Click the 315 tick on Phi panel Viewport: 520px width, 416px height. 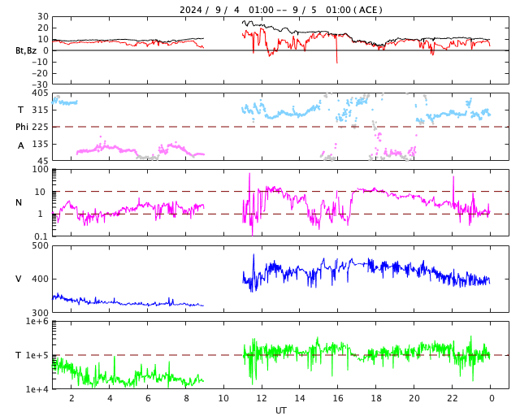[40, 110]
